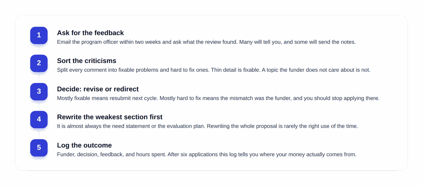Click the step 4 number badge
Screen dimensions: 423x186
(x=39, y=120)
